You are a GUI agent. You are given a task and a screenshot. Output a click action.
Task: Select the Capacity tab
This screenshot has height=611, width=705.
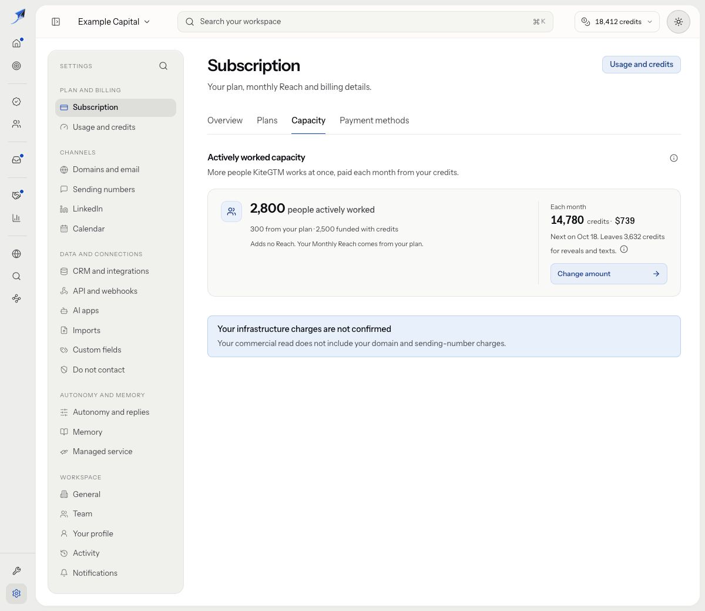308,120
